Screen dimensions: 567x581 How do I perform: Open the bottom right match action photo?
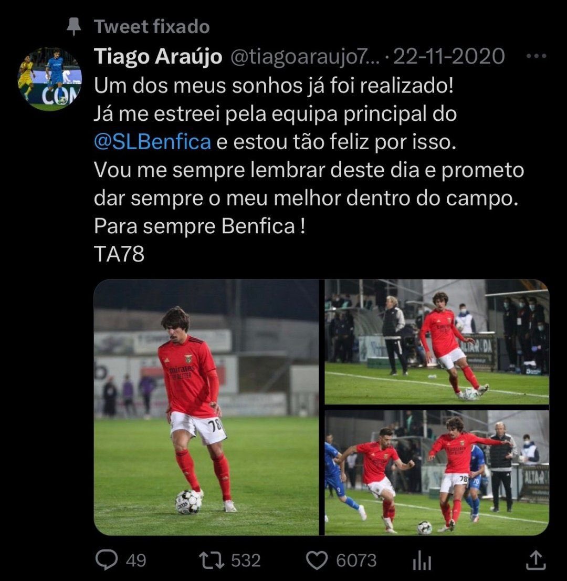click(x=437, y=473)
